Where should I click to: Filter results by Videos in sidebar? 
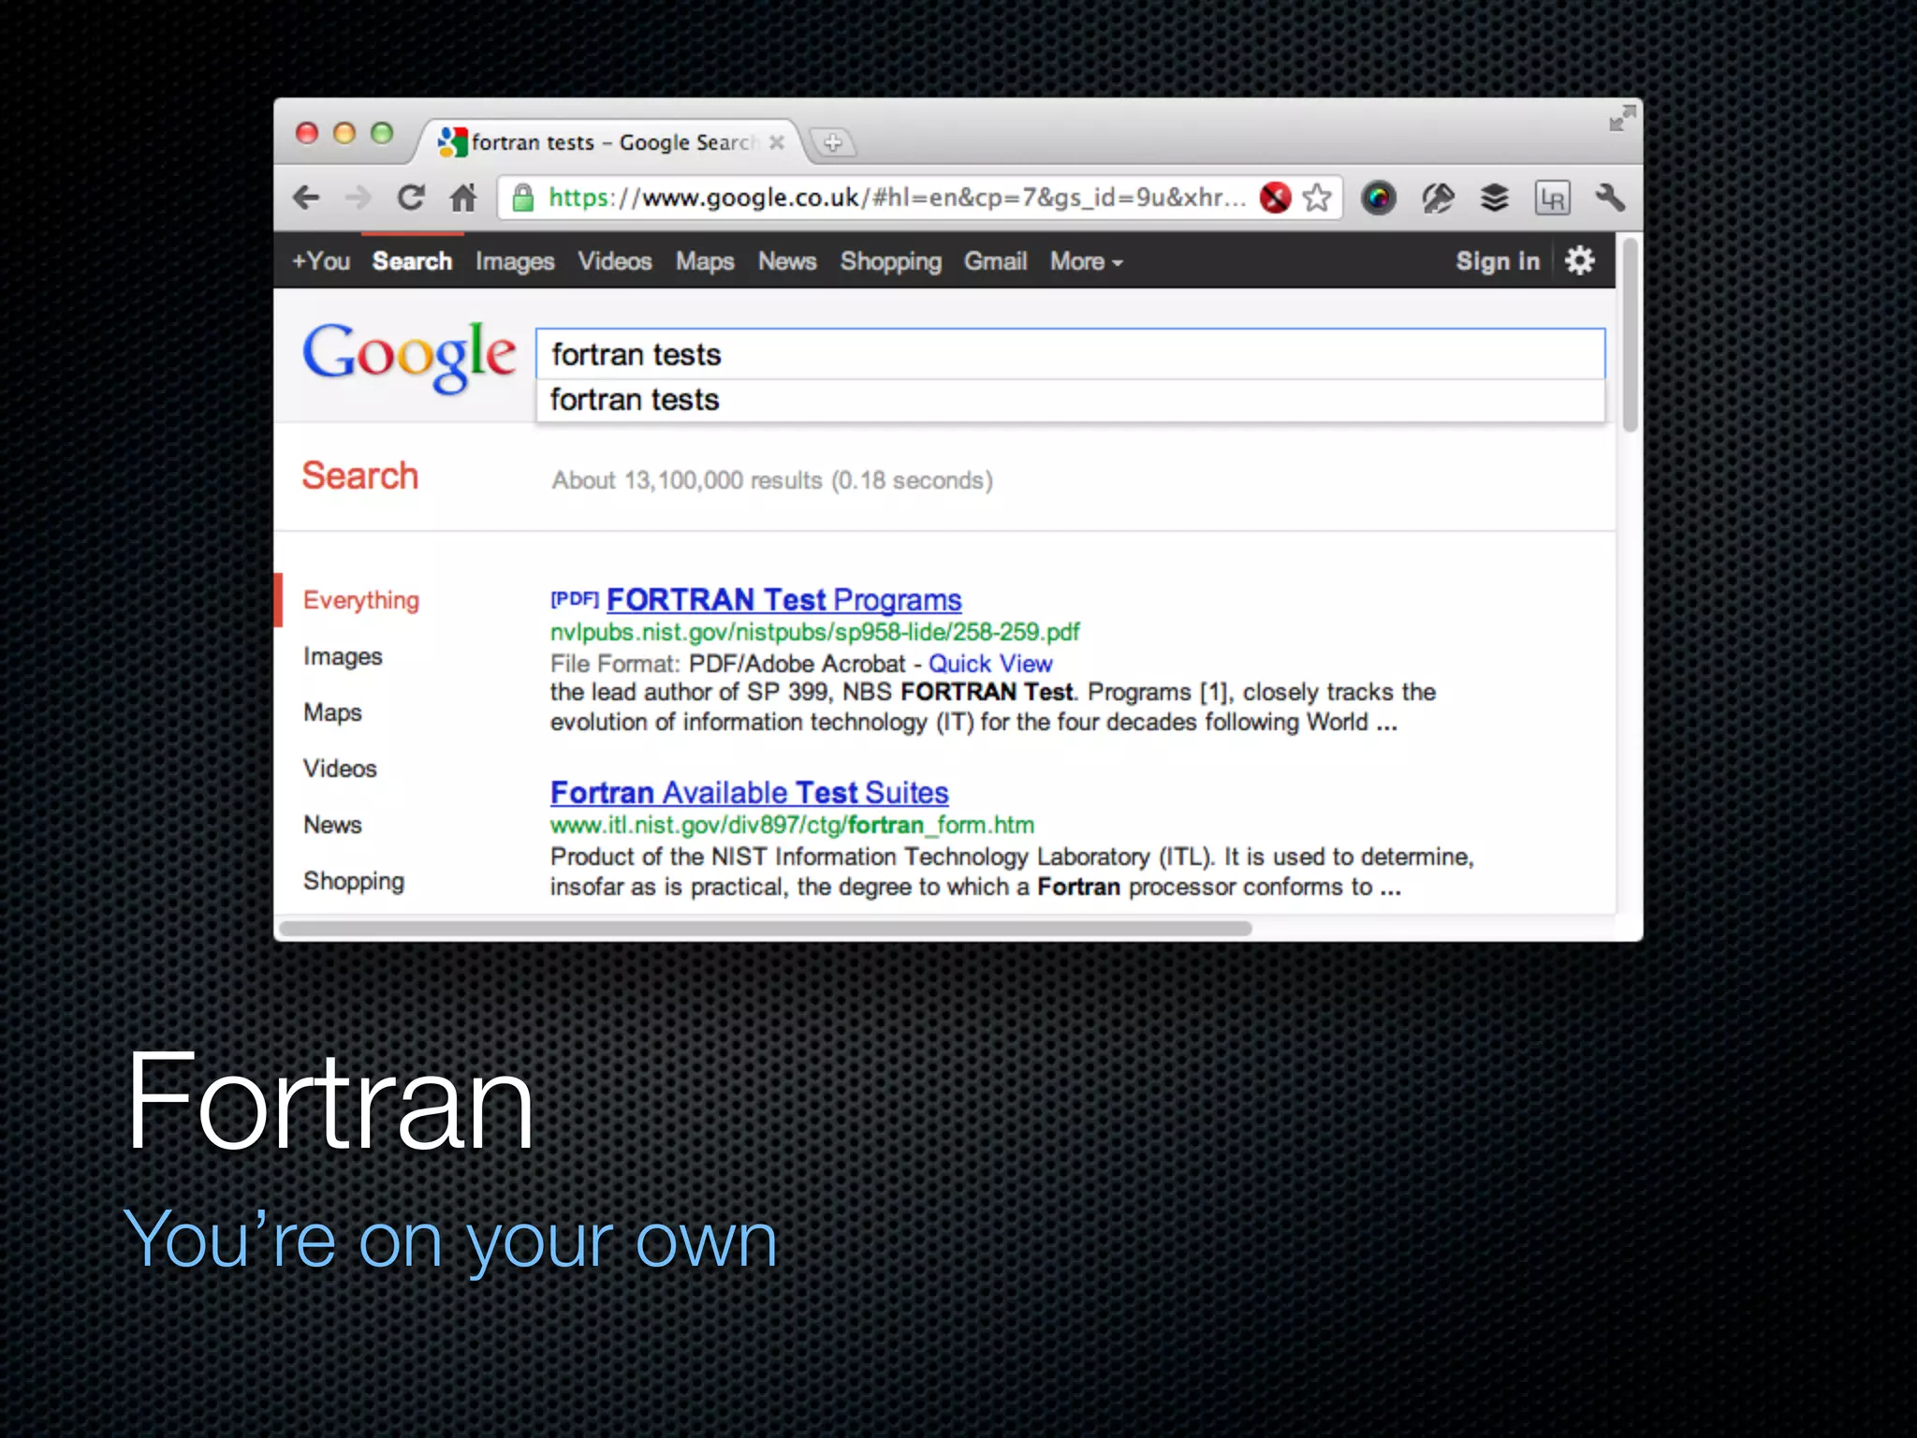tap(340, 769)
